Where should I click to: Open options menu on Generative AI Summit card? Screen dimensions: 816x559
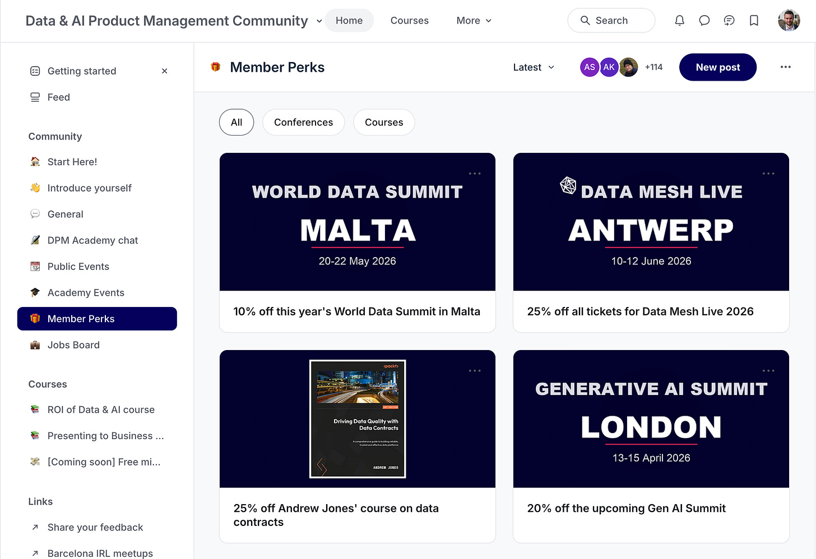coord(768,371)
